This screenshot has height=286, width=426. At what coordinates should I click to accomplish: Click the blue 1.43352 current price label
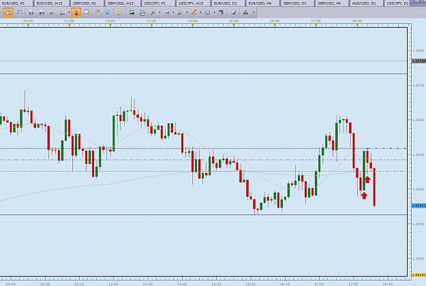(x=419, y=206)
